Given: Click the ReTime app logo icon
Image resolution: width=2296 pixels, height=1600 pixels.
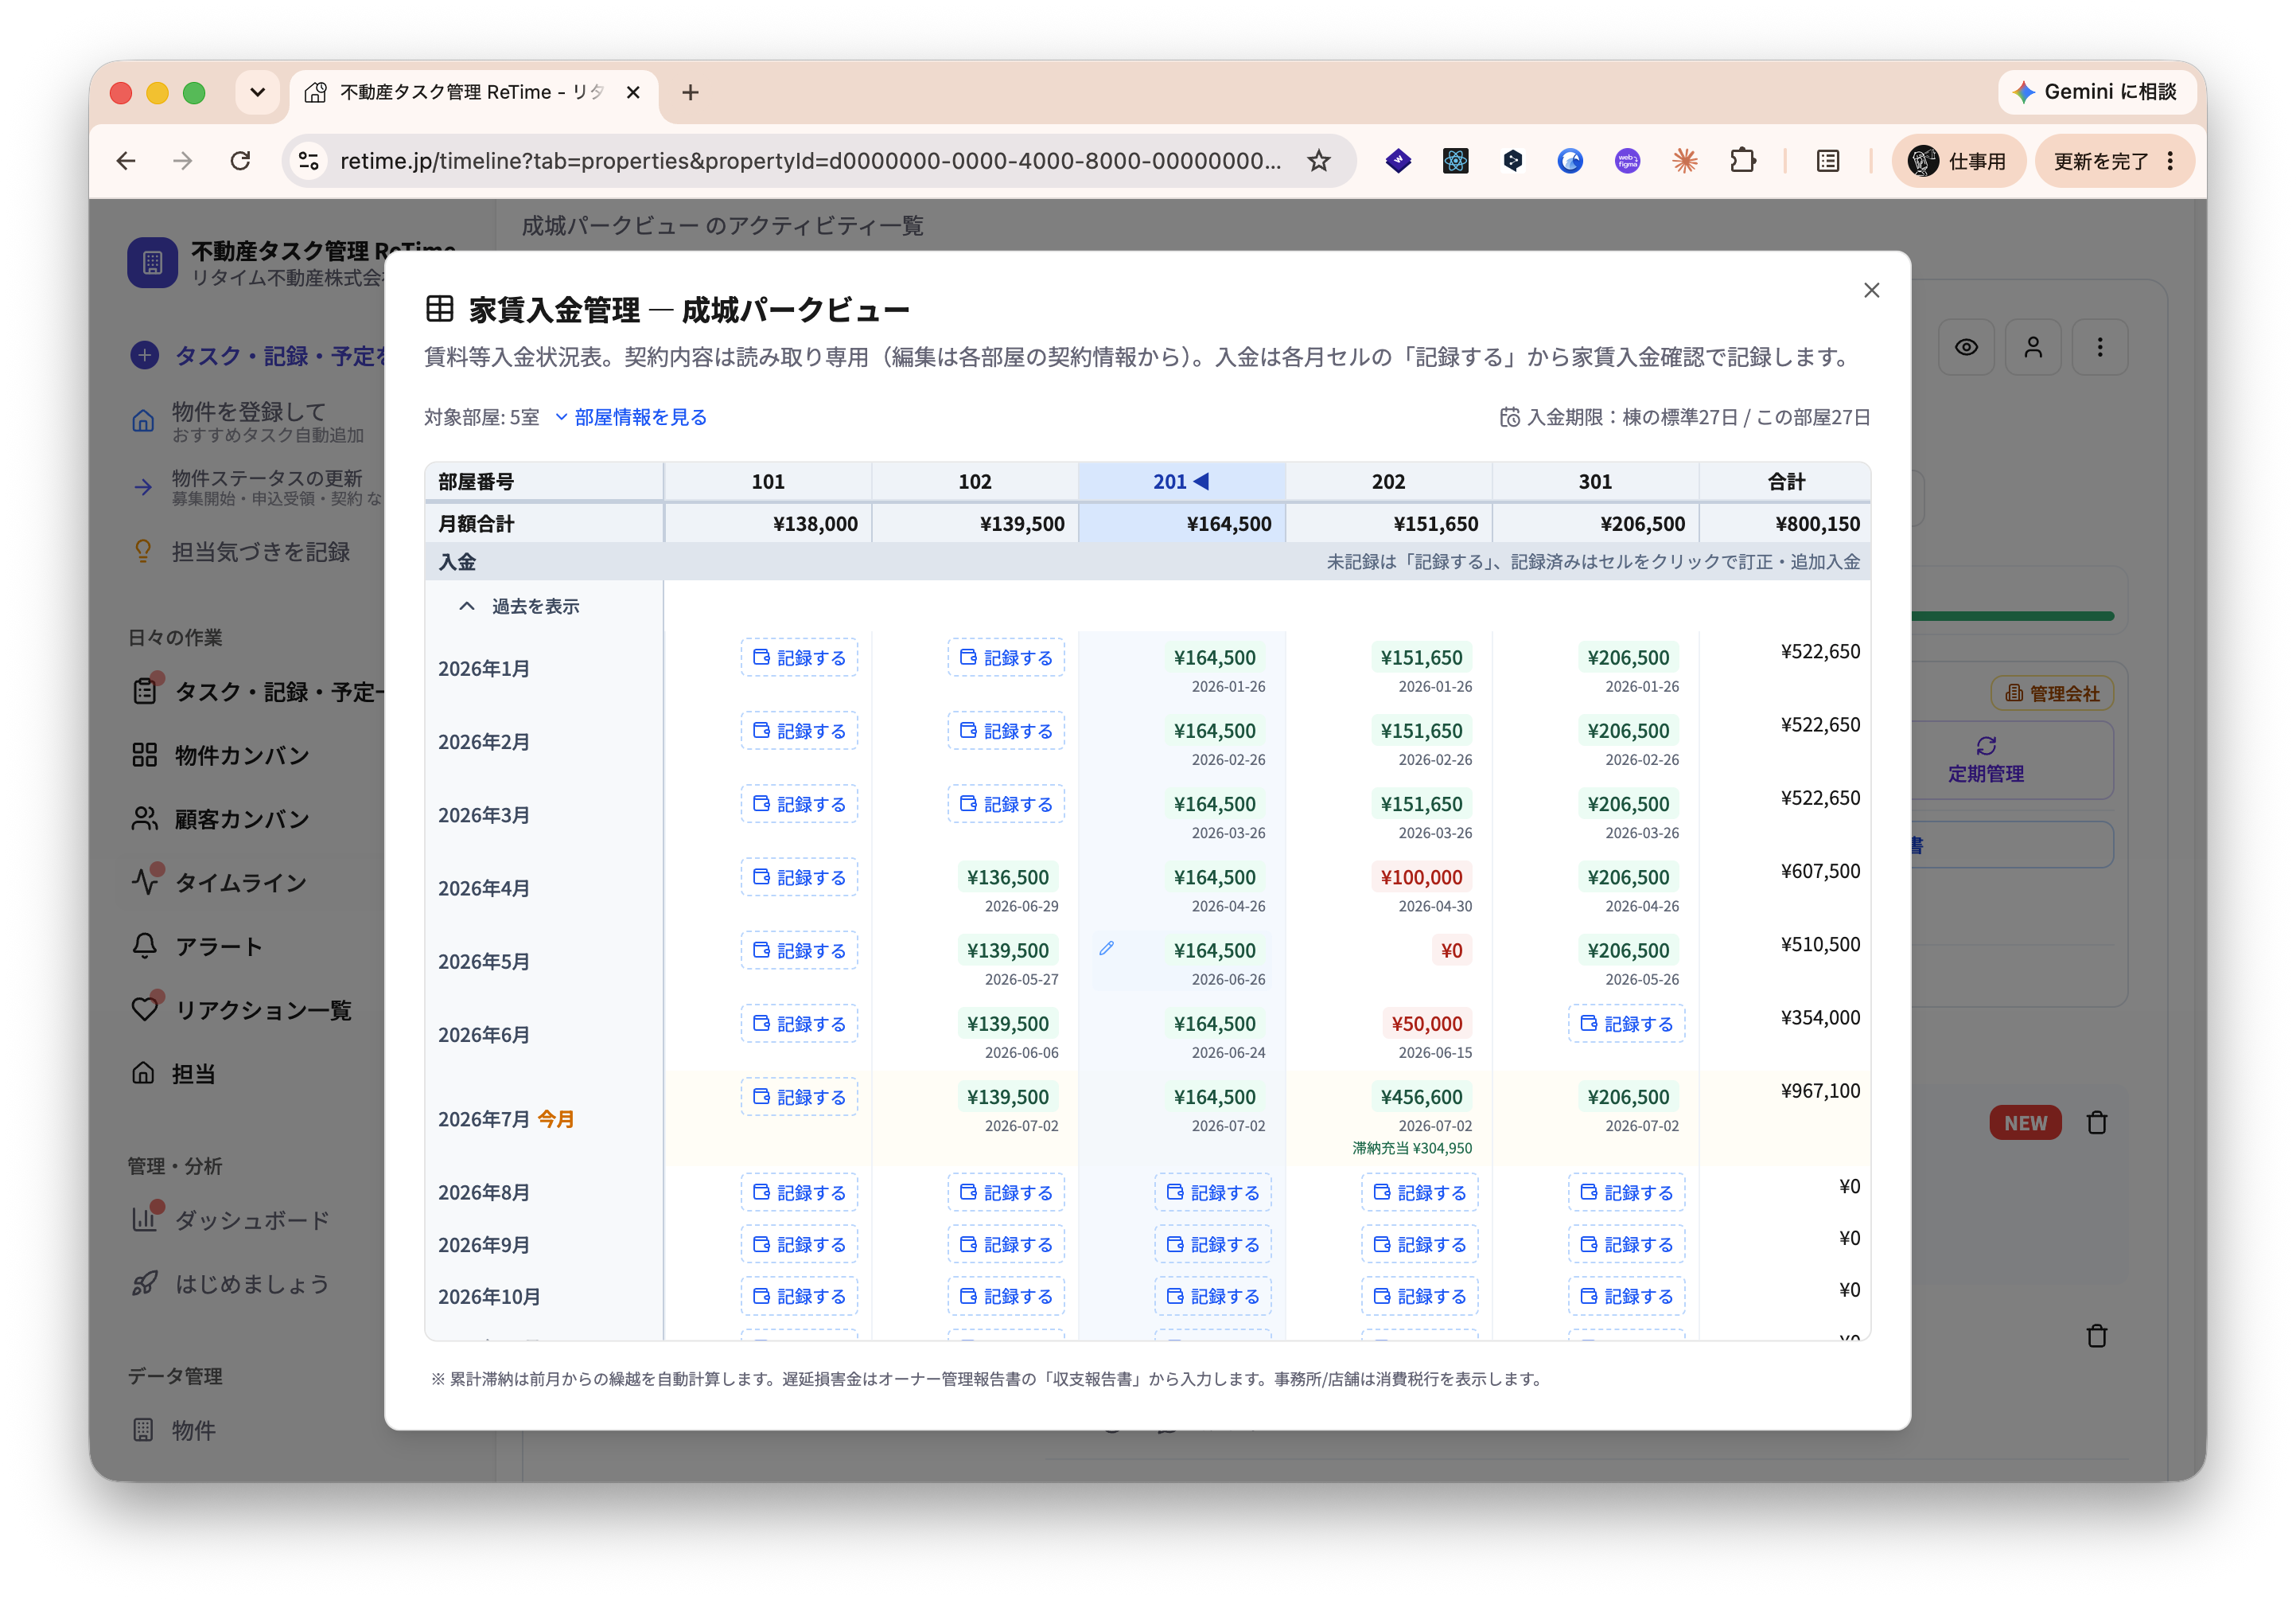Looking at the screenshot, I should [x=153, y=262].
